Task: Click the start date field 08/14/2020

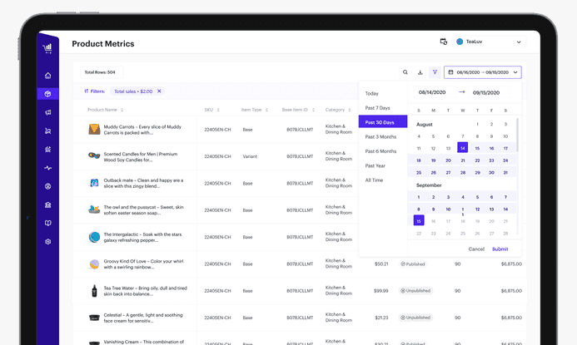Action: (433, 92)
